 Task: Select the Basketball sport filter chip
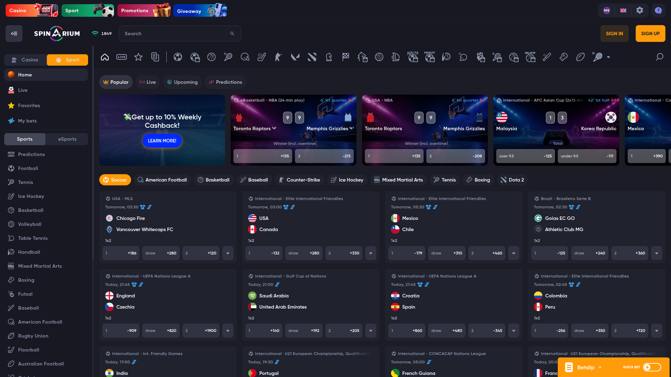point(214,180)
